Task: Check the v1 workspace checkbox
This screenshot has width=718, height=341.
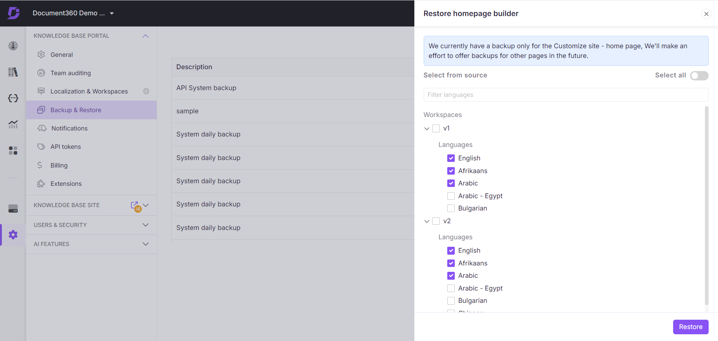Action: point(436,128)
